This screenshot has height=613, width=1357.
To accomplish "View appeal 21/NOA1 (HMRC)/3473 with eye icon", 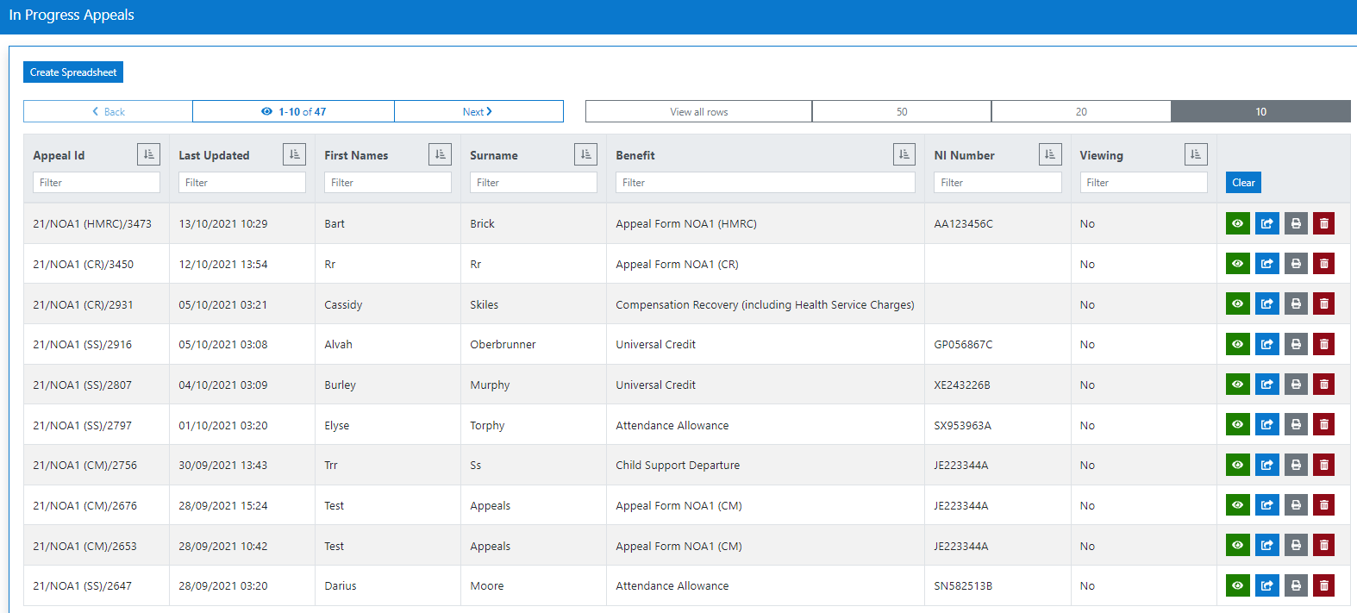I will (1237, 223).
